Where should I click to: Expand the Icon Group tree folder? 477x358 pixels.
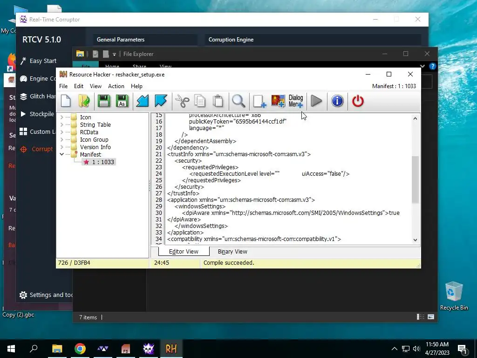(x=62, y=139)
